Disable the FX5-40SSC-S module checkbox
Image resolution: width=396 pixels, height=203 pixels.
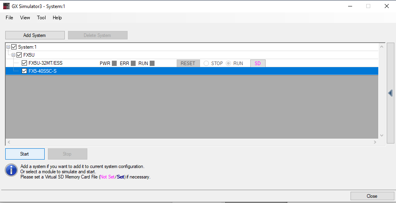25,71
